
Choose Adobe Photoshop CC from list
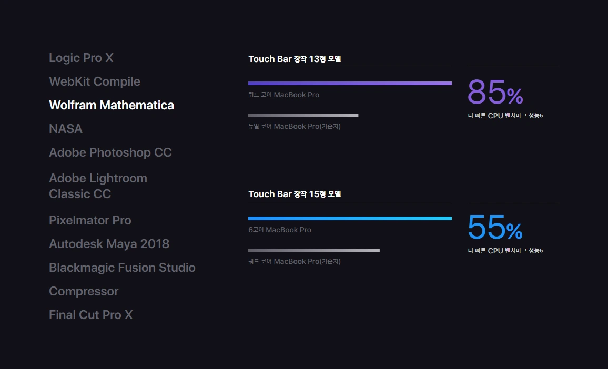[x=110, y=152]
